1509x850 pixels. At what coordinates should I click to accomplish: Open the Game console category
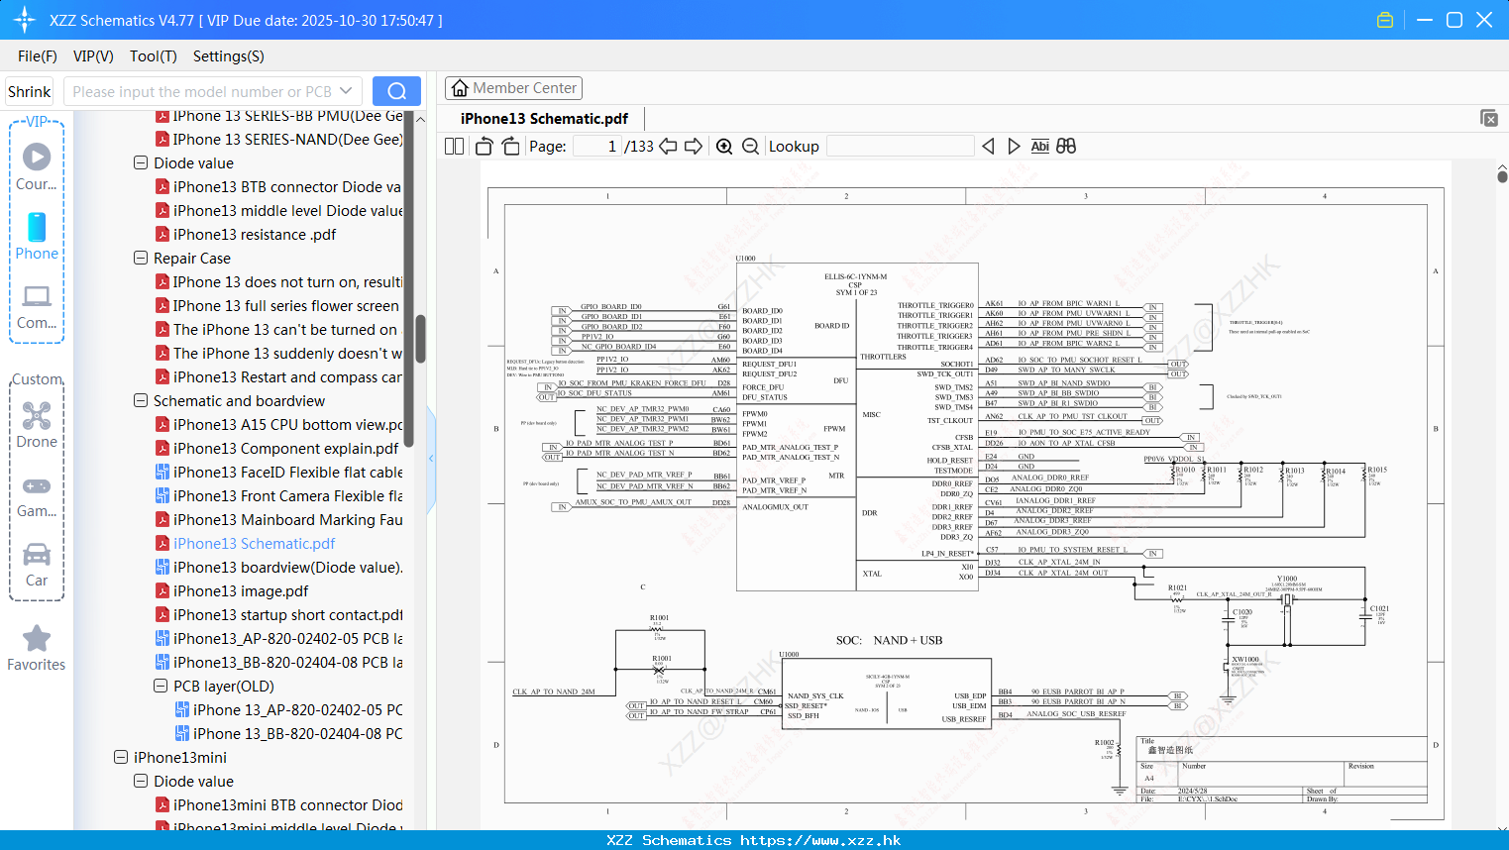click(37, 495)
